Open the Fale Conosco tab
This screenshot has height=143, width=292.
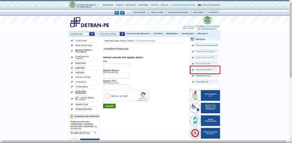140,13
